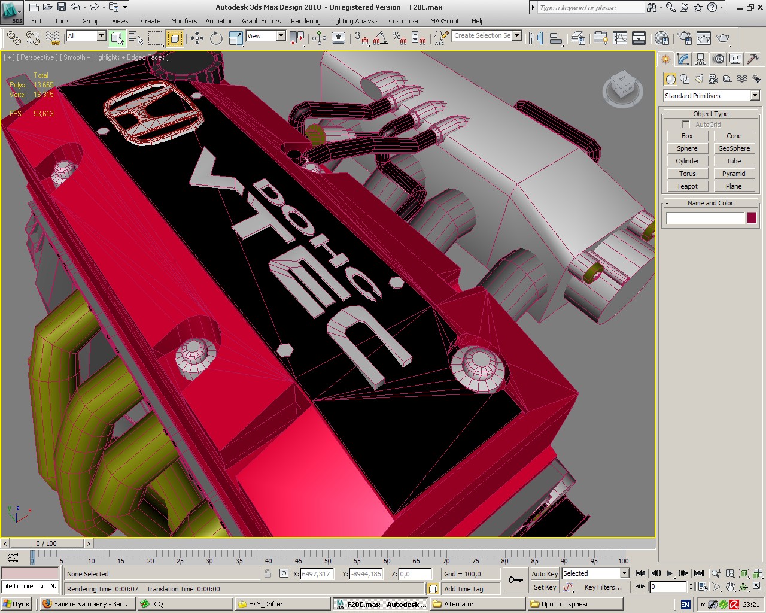Toggle Set Key animation mode

pos(545,587)
